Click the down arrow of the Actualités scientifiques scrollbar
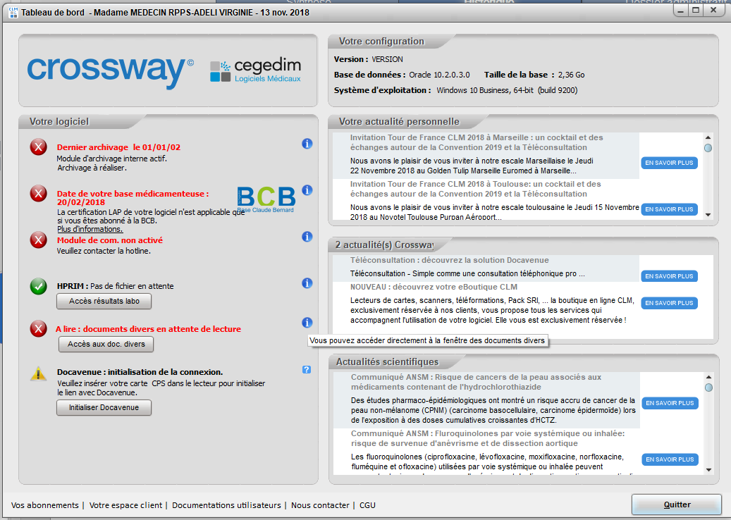 click(x=708, y=470)
